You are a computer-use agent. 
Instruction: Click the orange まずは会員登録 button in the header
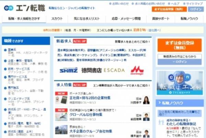click(x=169, y=9)
